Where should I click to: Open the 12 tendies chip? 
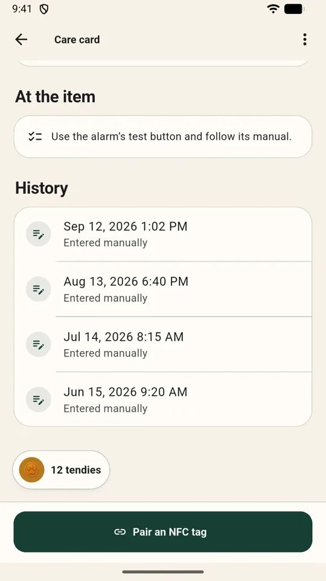point(62,470)
